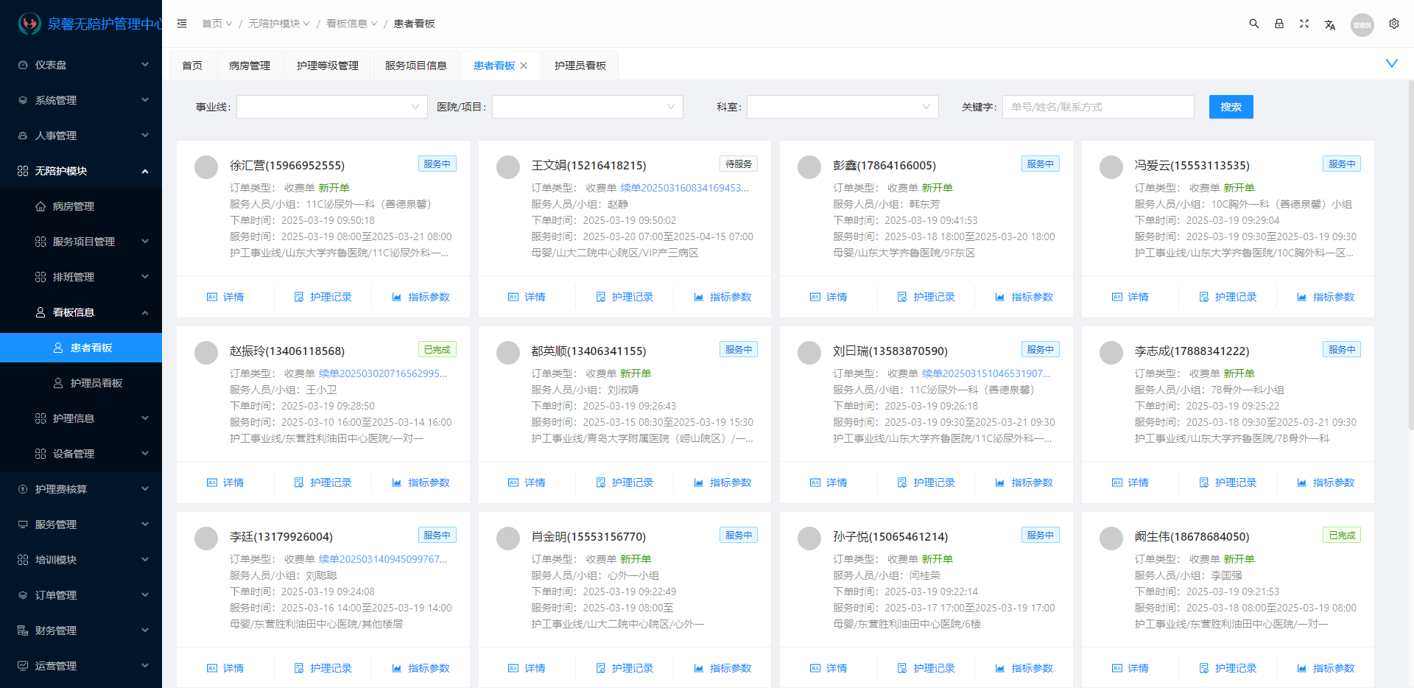The image size is (1414, 688).
Task: Open 指标参数 for 阚生伟
Action: pos(1326,668)
